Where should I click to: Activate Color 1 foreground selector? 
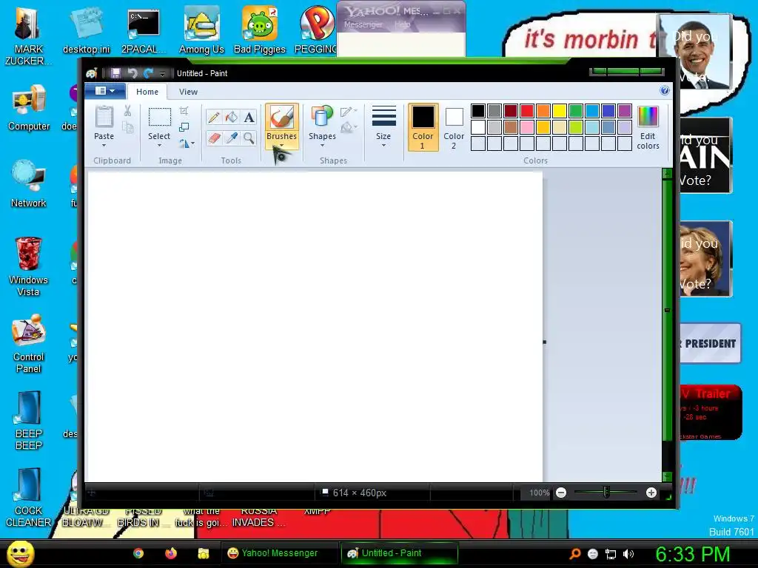coord(423,127)
